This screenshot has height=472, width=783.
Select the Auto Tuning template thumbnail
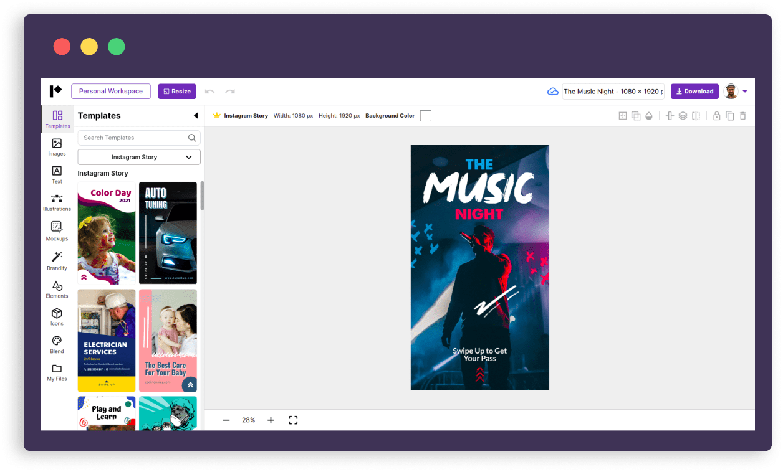pyautogui.click(x=168, y=233)
